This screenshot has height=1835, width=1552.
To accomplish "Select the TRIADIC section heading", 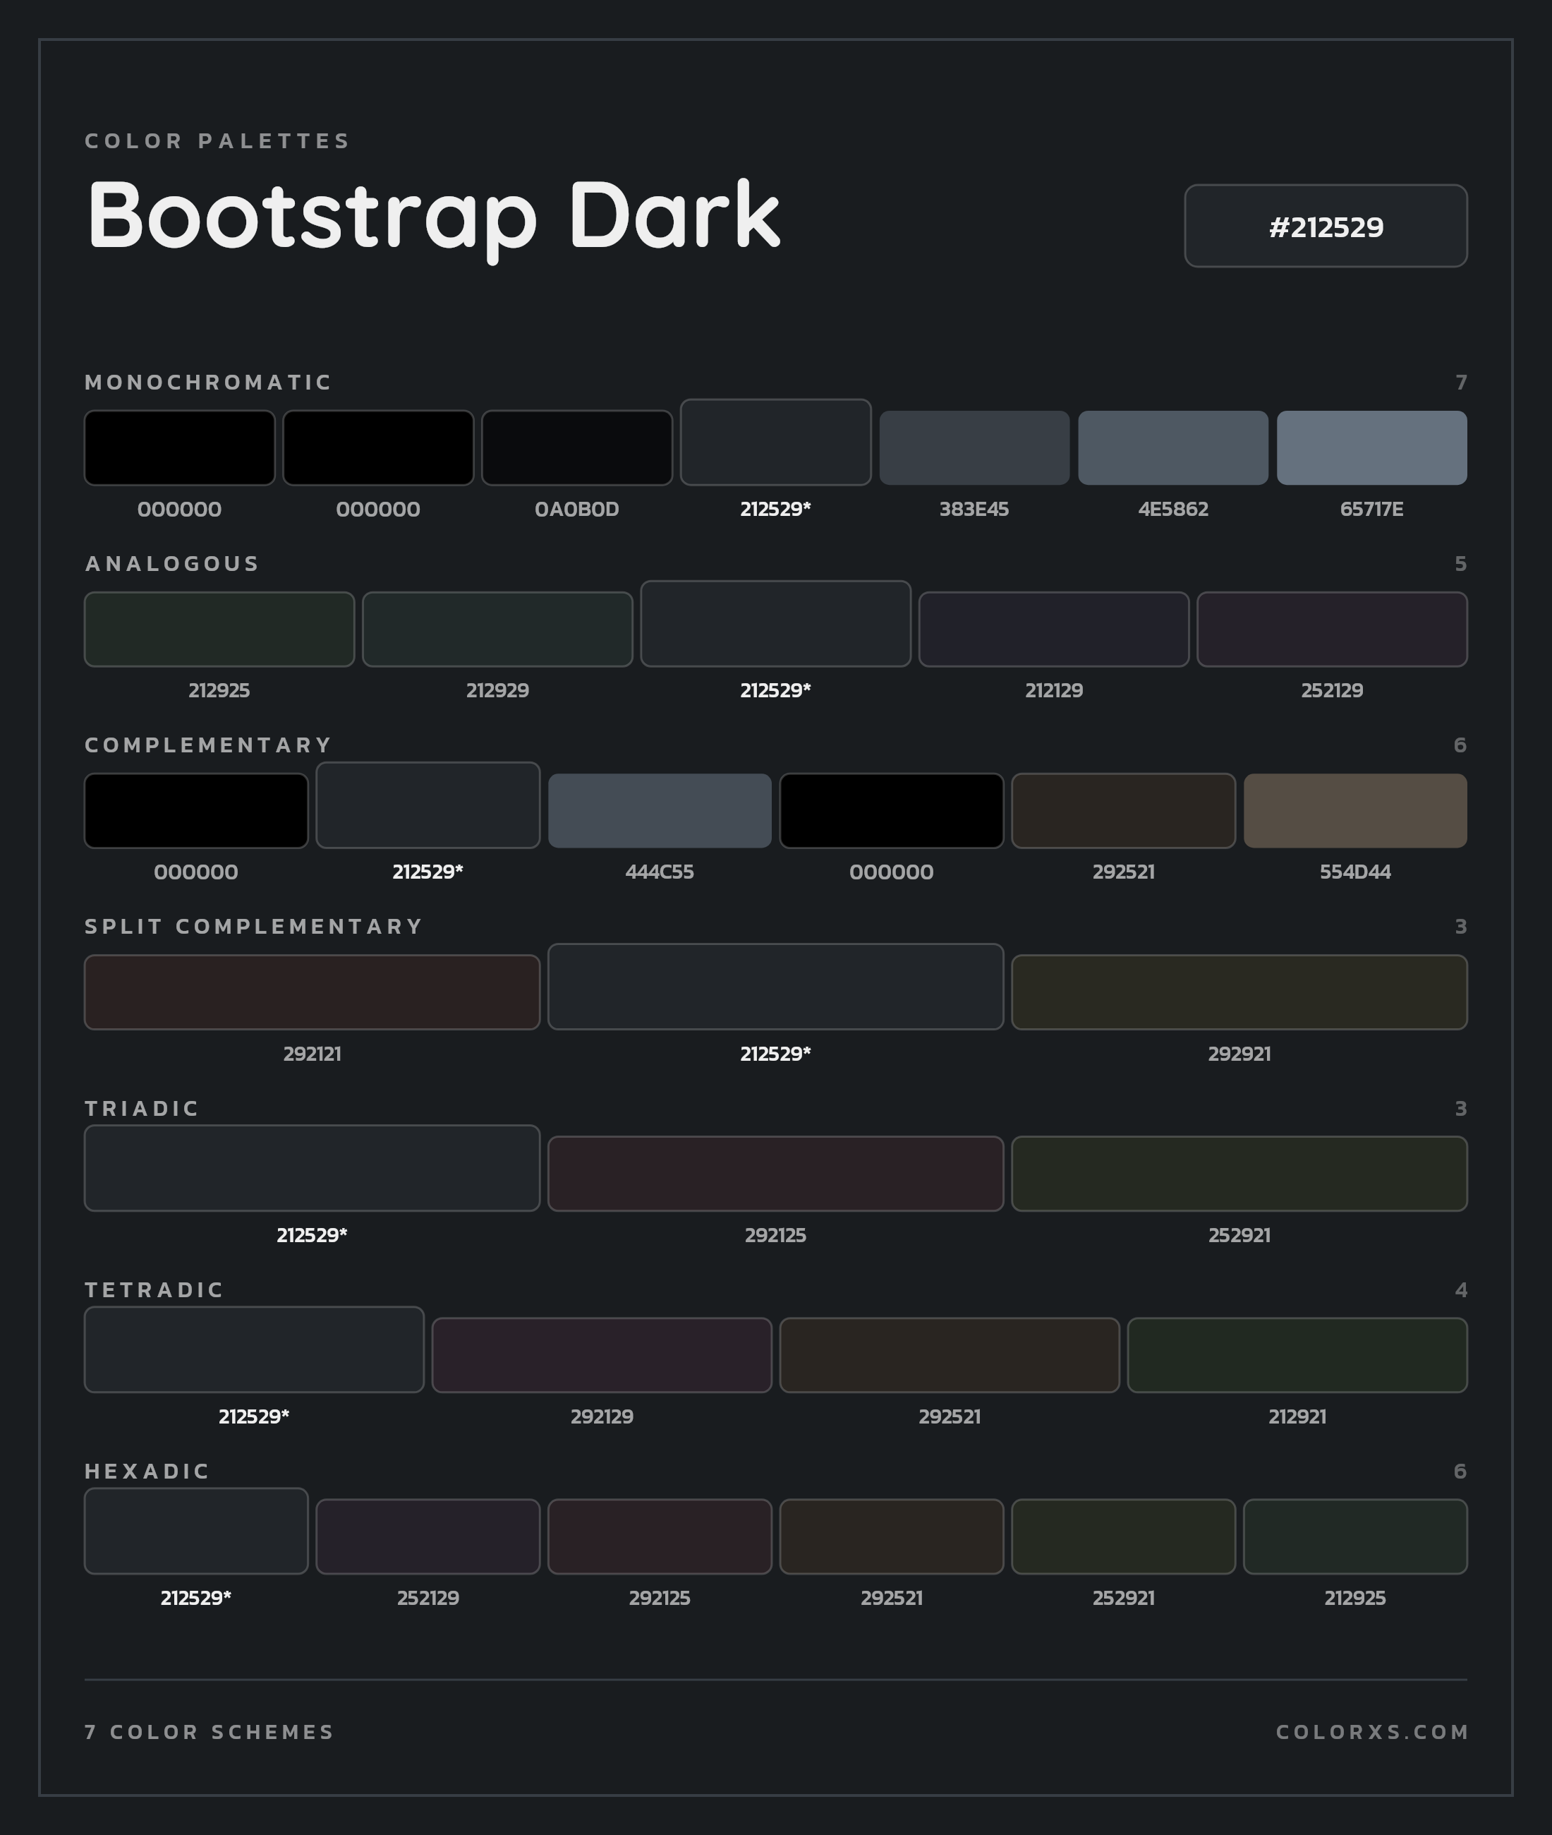I will pos(142,1108).
